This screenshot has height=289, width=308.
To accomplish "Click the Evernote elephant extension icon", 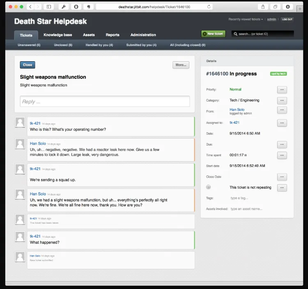I will 89,7.
